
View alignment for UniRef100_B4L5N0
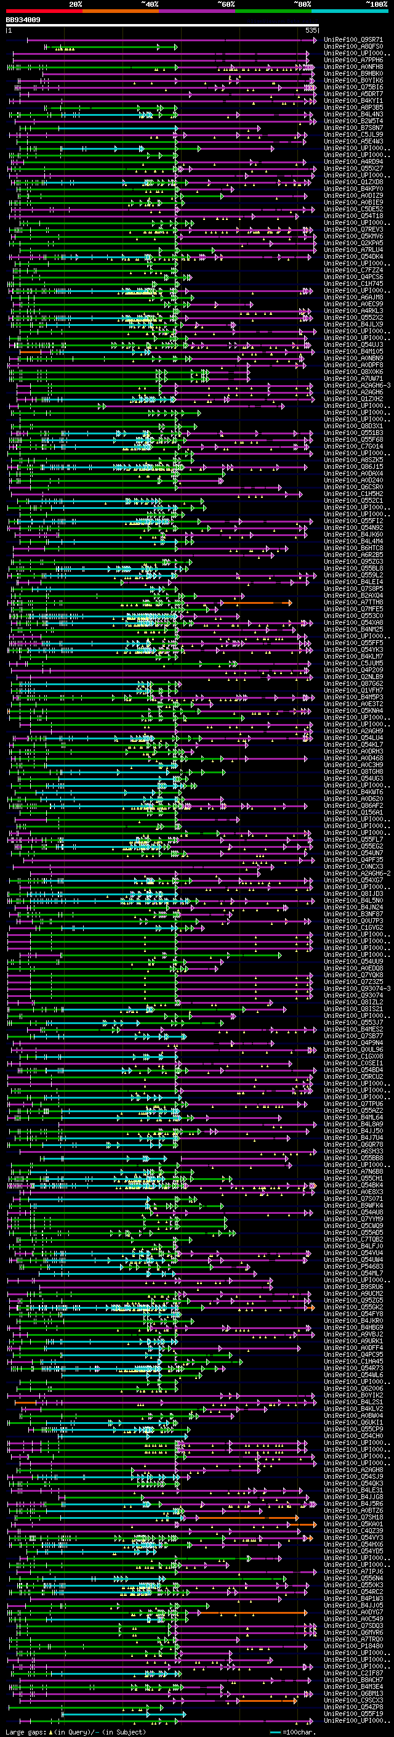(353, 900)
